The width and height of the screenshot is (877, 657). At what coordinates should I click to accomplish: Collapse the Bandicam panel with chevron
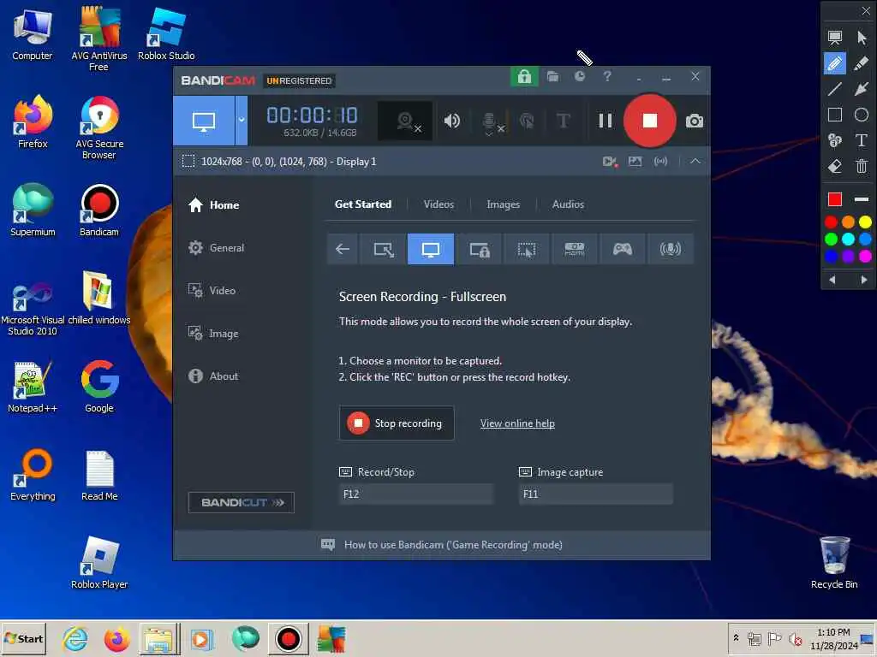695,162
